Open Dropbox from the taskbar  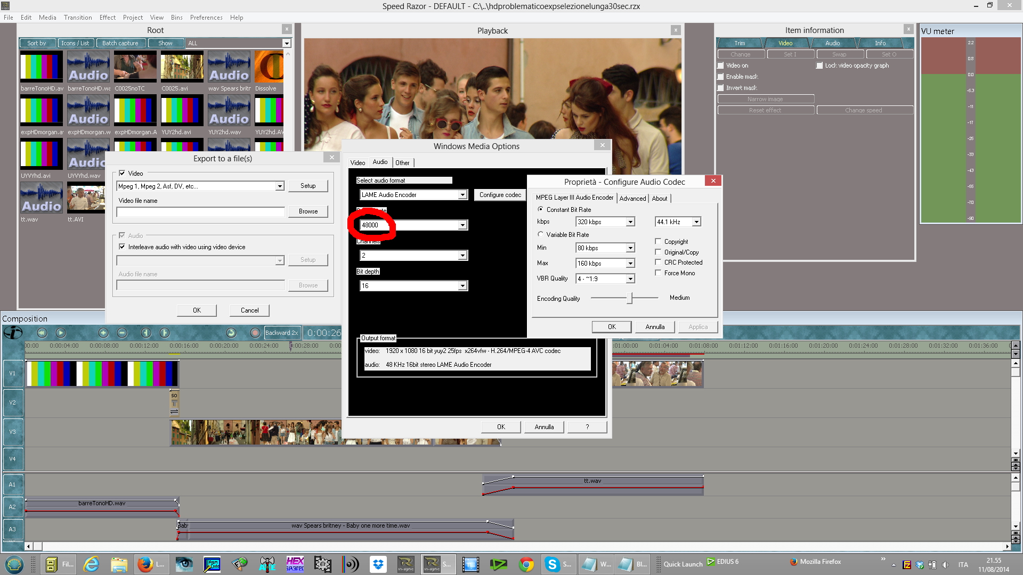[378, 564]
